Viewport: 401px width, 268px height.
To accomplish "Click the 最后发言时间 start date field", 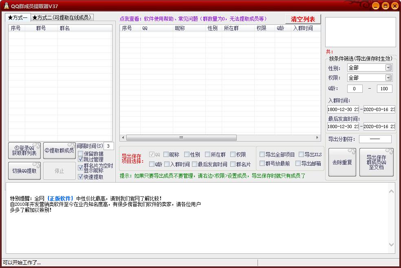I will [343, 126].
